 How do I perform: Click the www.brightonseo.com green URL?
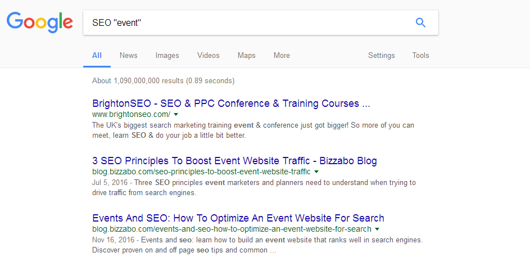[x=131, y=114]
